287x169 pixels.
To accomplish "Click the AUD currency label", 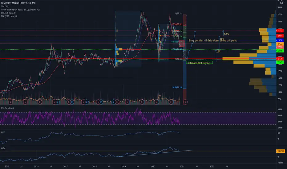I will [x=281, y=3].
